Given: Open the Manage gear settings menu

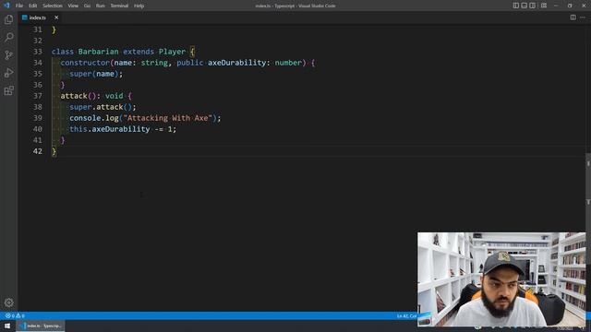Looking at the screenshot, I should pyautogui.click(x=8, y=302).
